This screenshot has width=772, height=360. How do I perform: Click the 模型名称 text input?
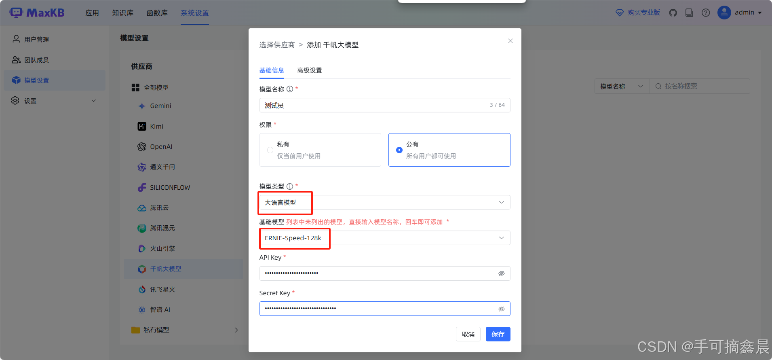pos(385,105)
